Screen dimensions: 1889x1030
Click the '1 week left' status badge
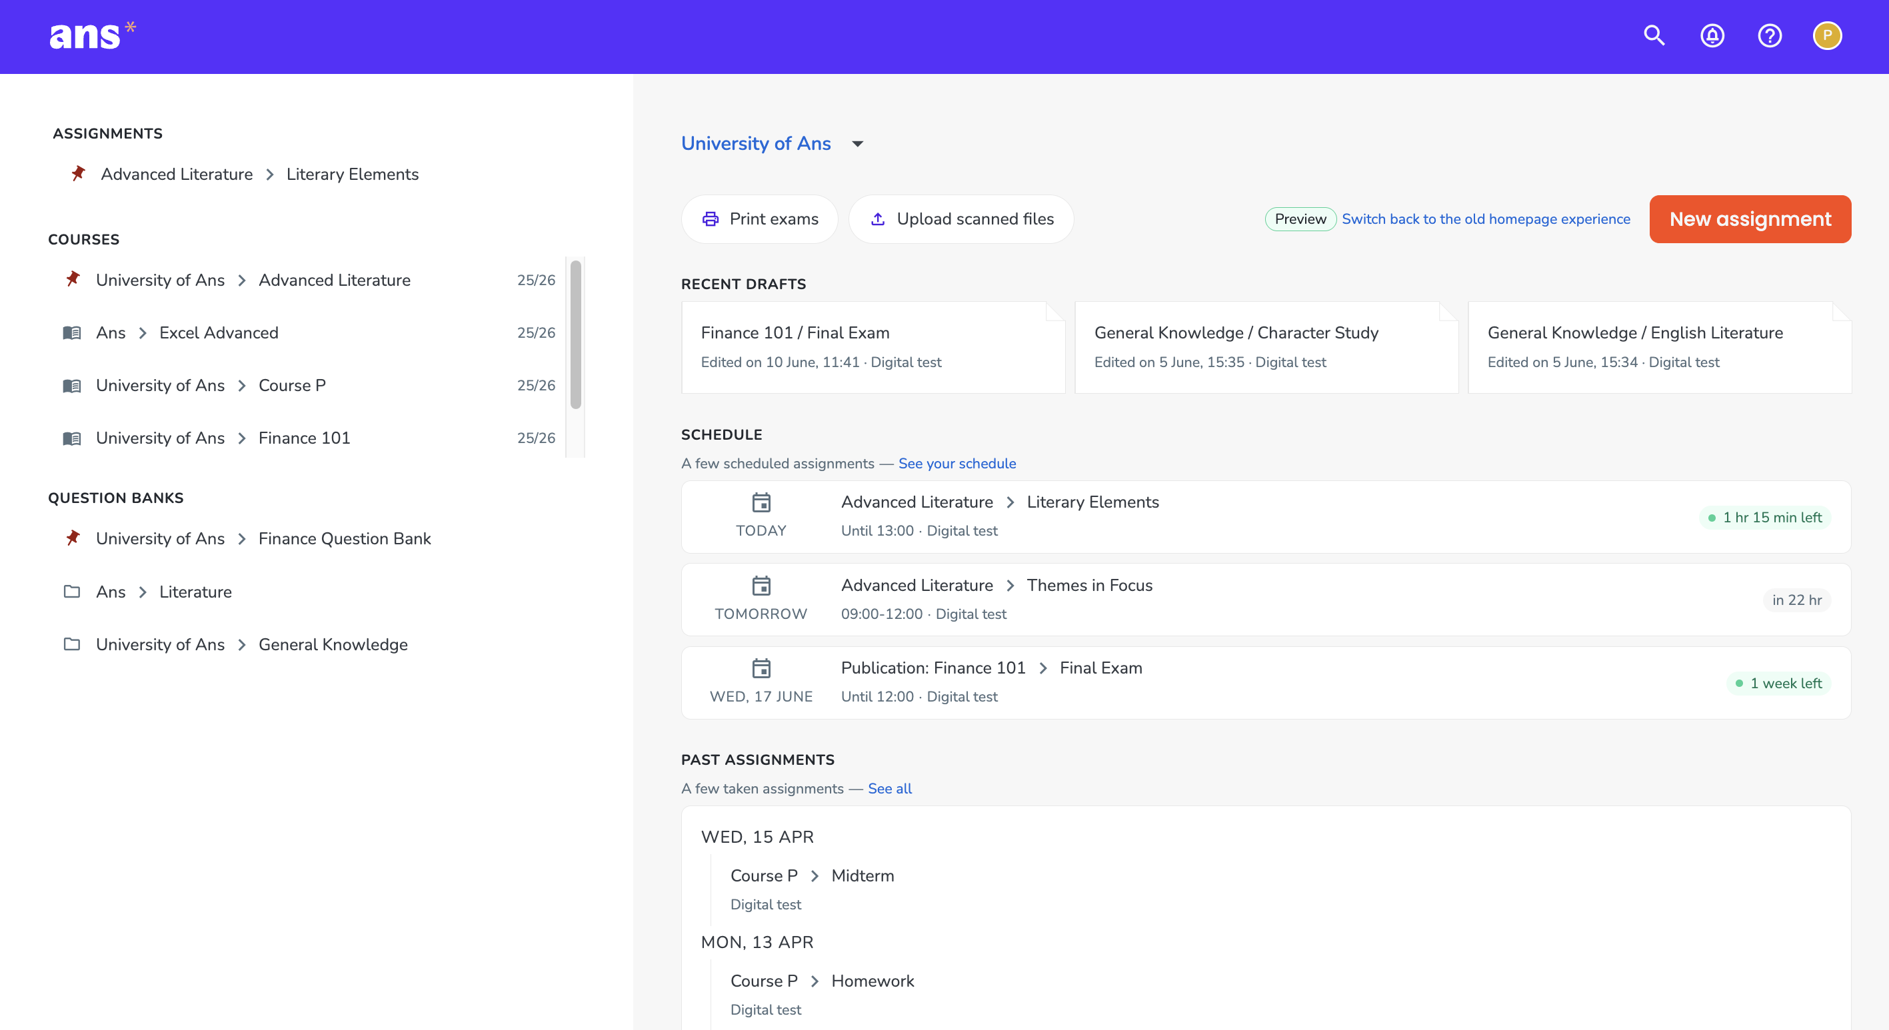pyautogui.click(x=1779, y=684)
